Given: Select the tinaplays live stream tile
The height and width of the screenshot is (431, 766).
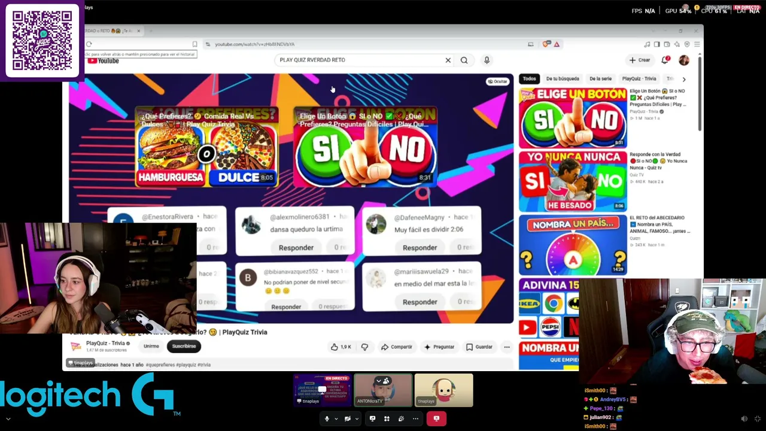Looking at the screenshot, I should pos(322,390).
